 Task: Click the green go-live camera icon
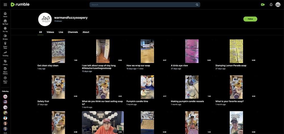click(x=263, y=5)
